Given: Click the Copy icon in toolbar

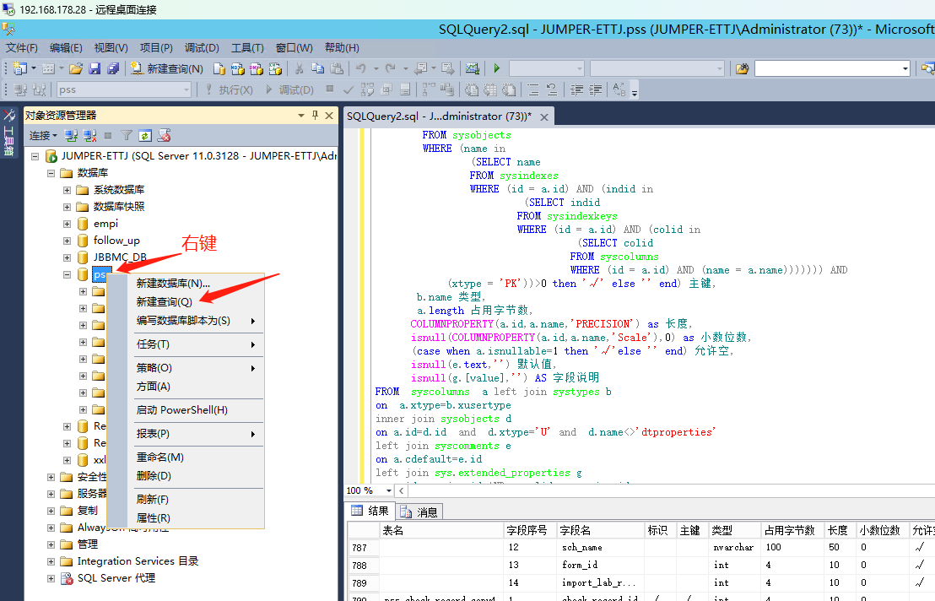Looking at the screenshot, I should click(318, 68).
